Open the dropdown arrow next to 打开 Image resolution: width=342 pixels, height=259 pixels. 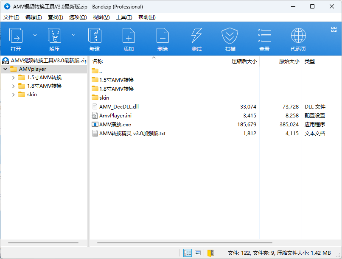tap(35, 35)
